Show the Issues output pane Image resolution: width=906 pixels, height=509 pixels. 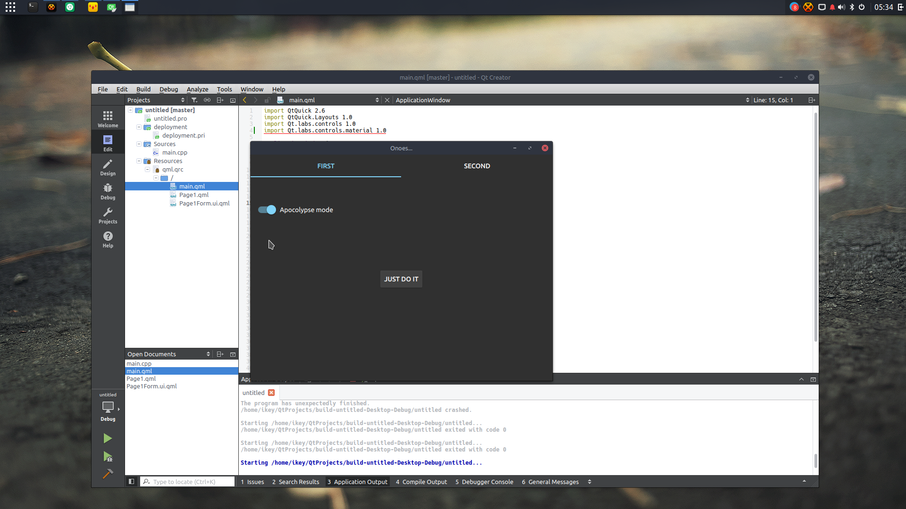pos(252,482)
